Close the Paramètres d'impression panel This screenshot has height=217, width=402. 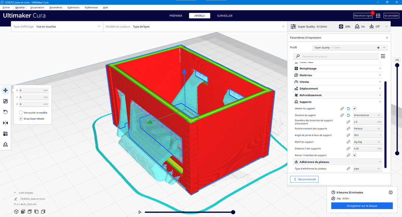(387, 38)
